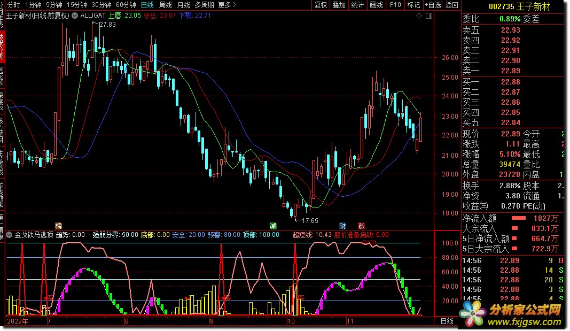Click the 榜 event marker below chart
The image size is (570, 331).
click(59, 226)
